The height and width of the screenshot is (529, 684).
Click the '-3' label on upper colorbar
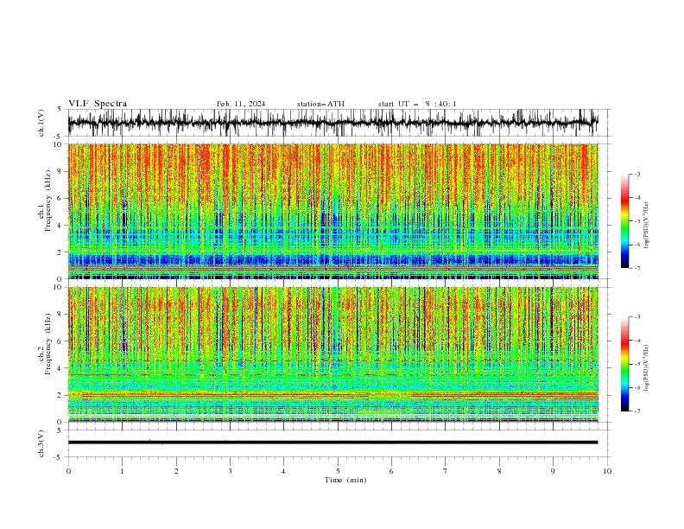click(636, 174)
